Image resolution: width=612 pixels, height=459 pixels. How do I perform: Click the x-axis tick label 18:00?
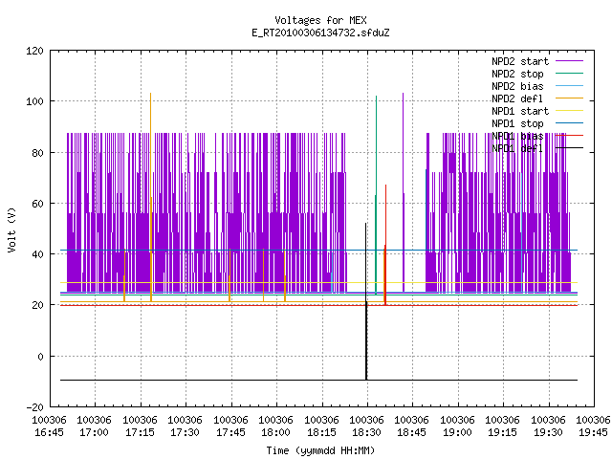276,432
